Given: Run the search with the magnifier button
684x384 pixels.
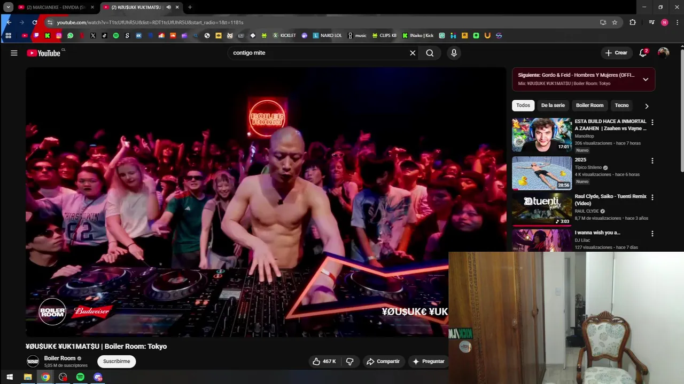Looking at the screenshot, I should pos(430,53).
